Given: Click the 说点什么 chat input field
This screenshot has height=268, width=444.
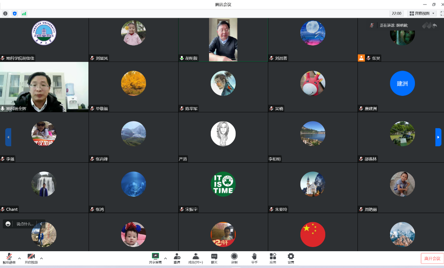Looking at the screenshot, I should 25,224.
